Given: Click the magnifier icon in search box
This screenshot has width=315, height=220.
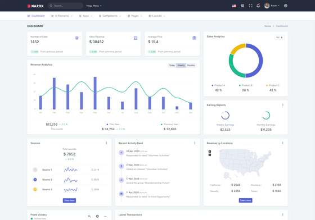Looking at the screenshot, I should pyautogui.click(x=51, y=6).
